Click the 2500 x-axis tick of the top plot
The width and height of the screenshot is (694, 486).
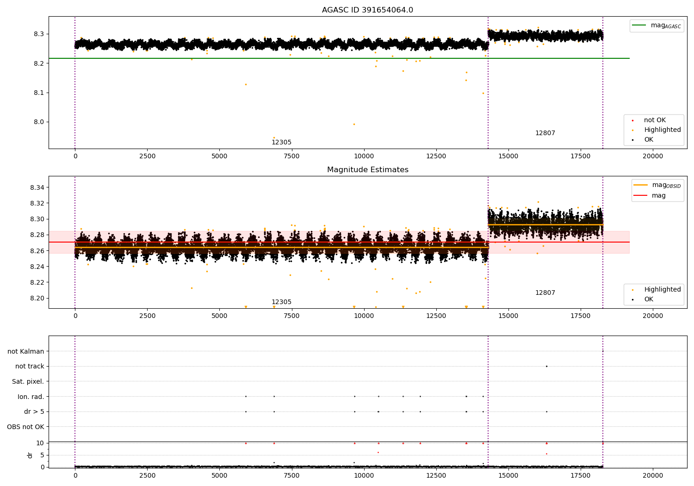tap(147, 156)
